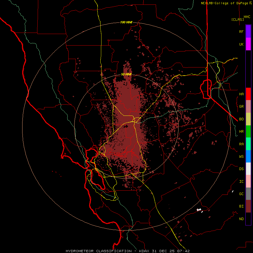253x253 pixels.
Task: Click the light green RA swatch
Action: coord(248,144)
